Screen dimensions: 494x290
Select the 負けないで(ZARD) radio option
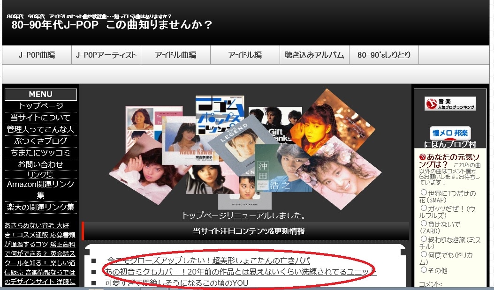point(424,223)
